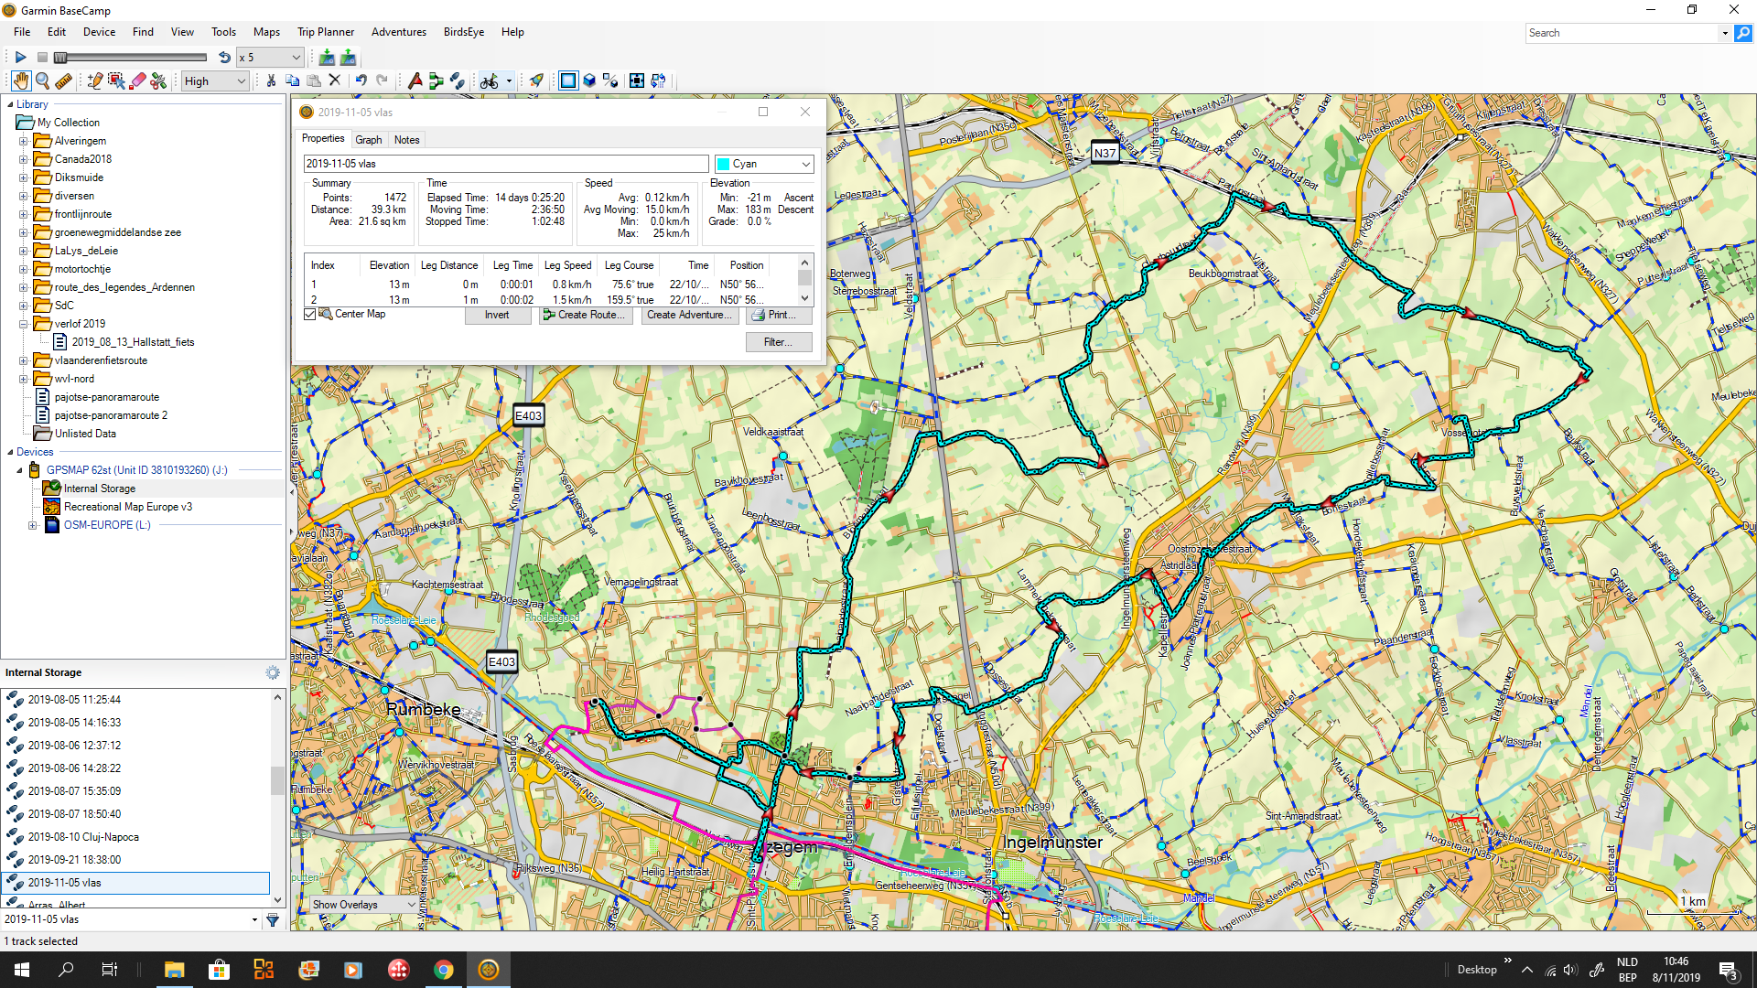Click the New Adventure rocket icon
The width and height of the screenshot is (1757, 988).
[x=536, y=81]
